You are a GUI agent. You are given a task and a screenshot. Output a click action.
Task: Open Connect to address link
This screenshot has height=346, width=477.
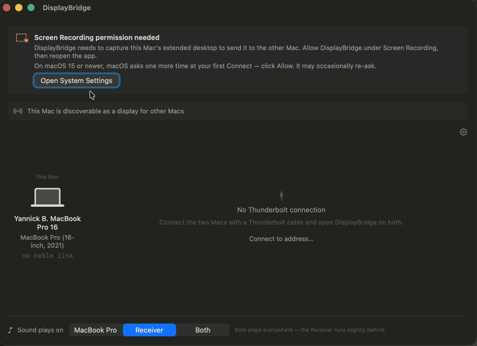click(281, 239)
